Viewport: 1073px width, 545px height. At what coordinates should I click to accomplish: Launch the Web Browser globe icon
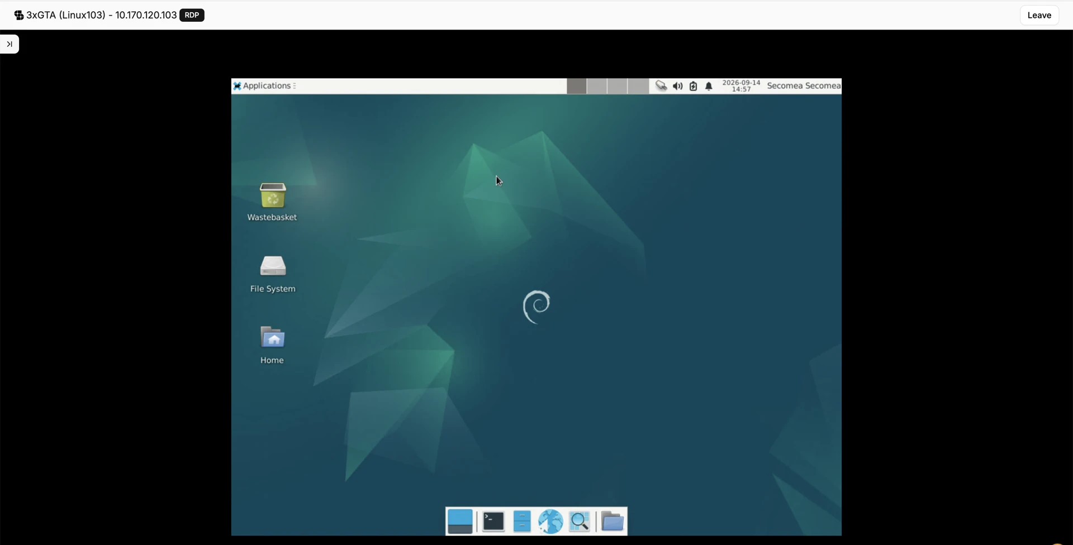click(550, 522)
